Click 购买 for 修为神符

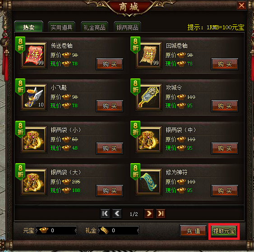225,191
